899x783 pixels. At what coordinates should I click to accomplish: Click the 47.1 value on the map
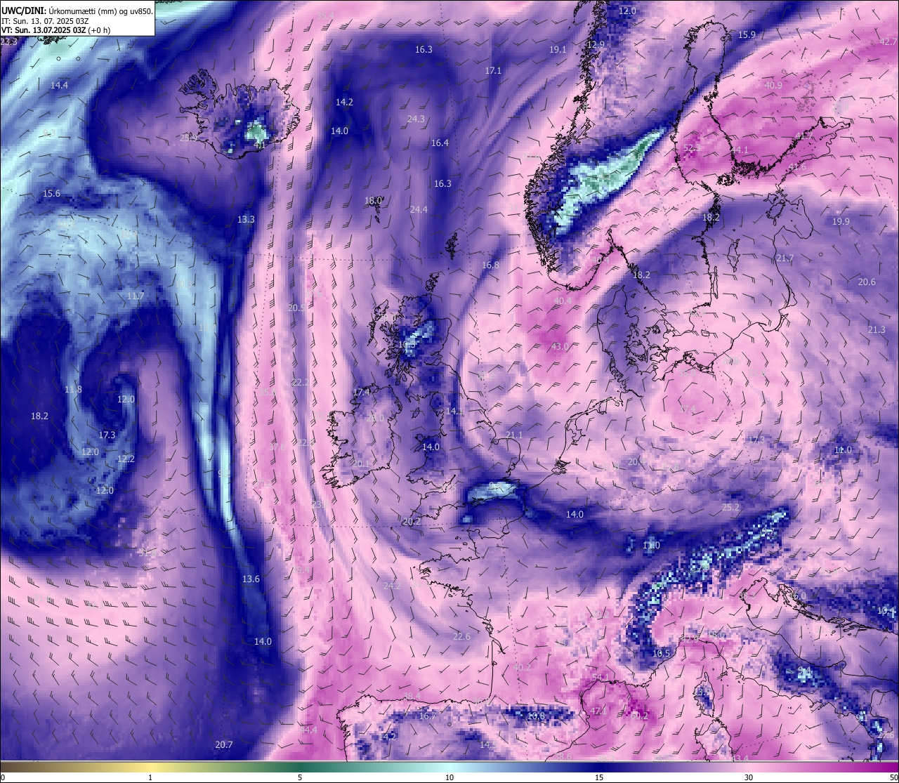tap(598, 711)
